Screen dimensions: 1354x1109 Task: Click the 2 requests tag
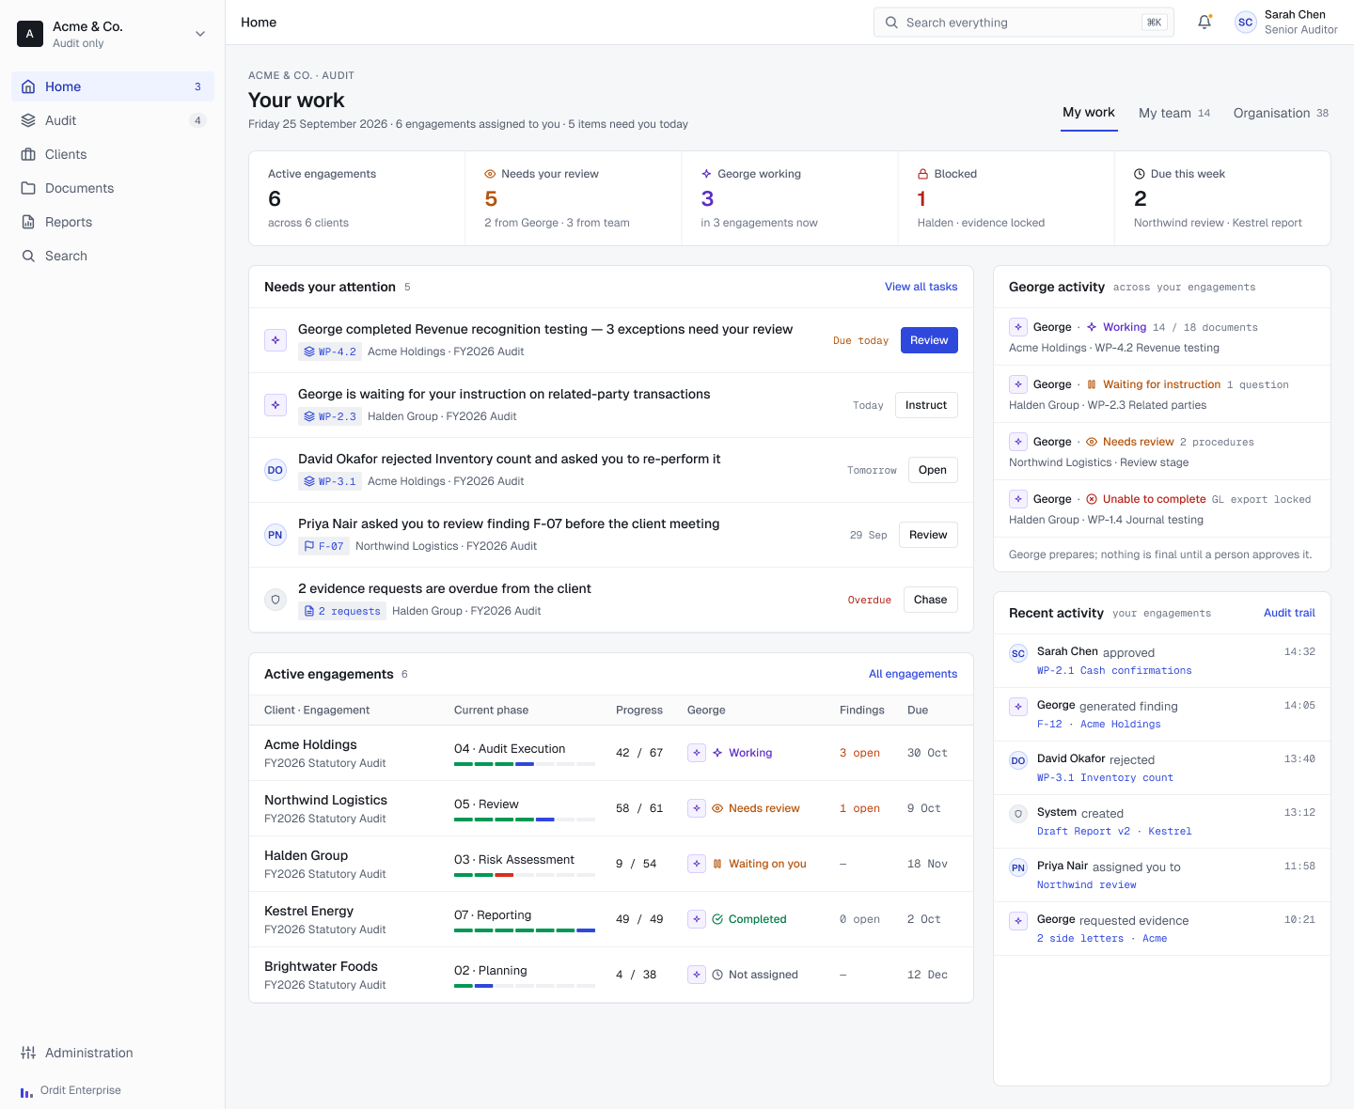tap(341, 611)
